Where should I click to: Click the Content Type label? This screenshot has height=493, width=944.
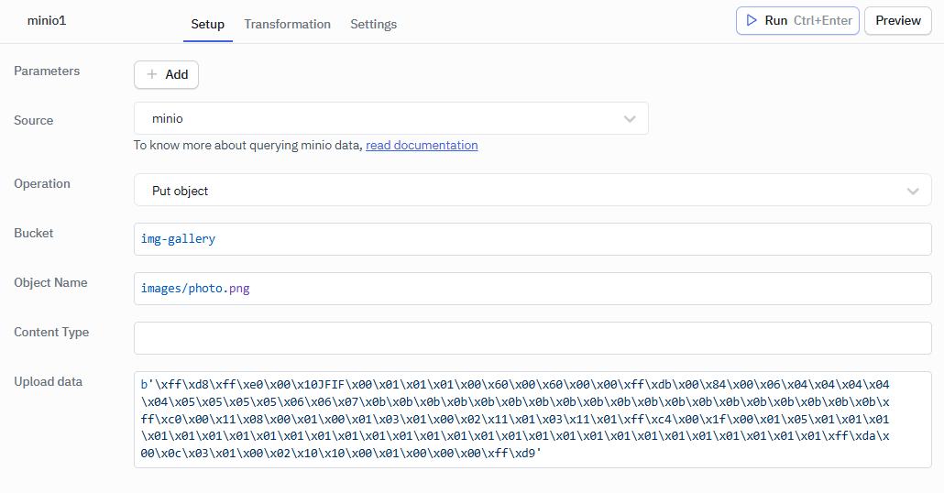coord(51,332)
